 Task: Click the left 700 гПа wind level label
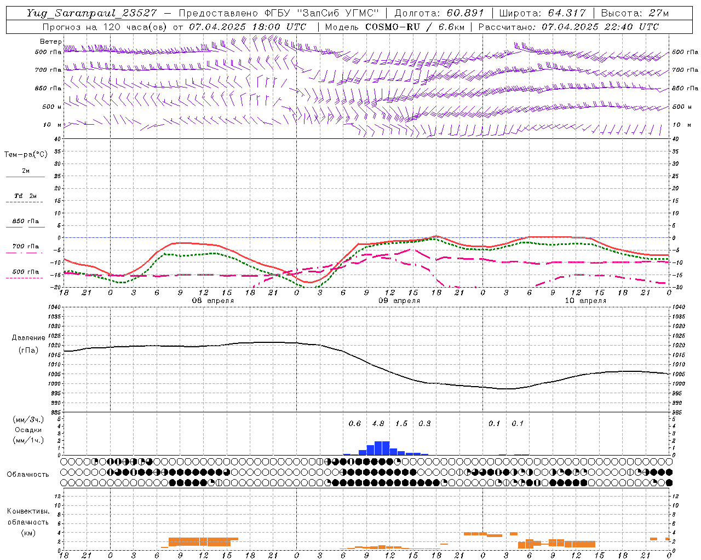click(48, 70)
